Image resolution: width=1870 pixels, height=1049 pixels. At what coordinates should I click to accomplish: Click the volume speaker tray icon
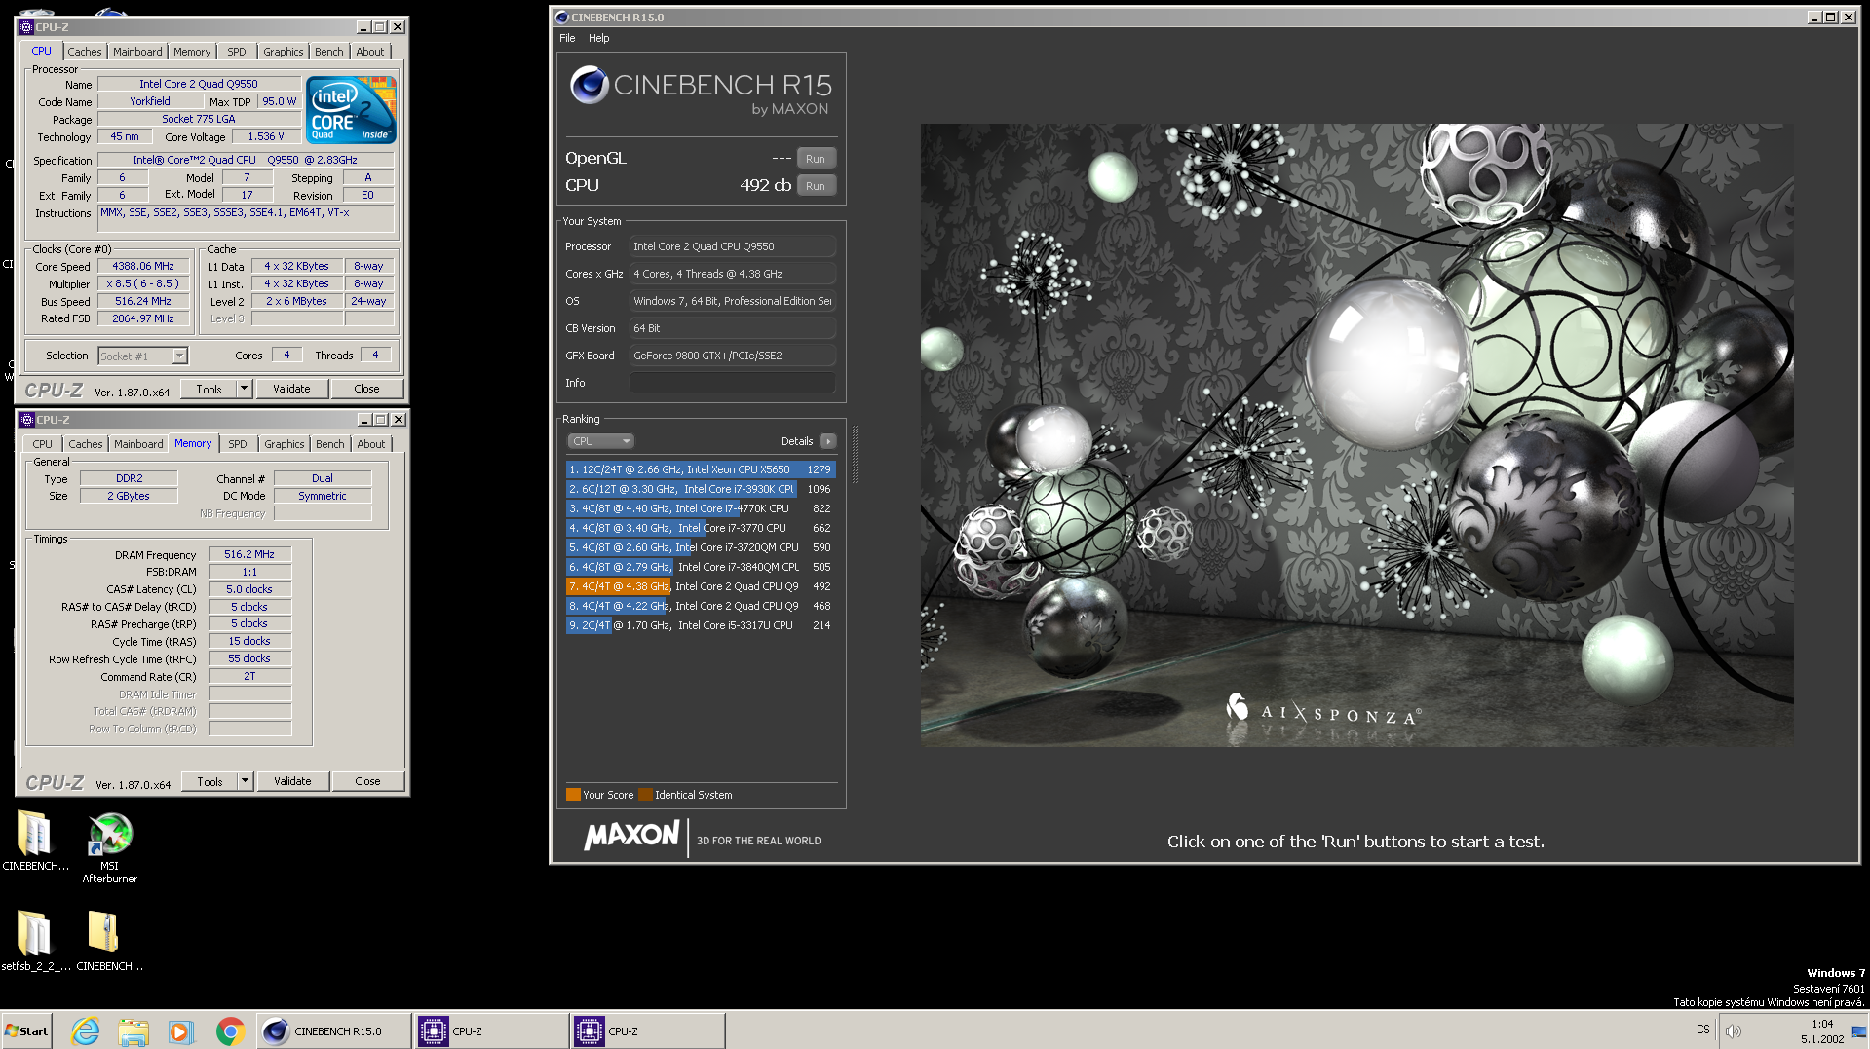pyautogui.click(x=1733, y=1030)
